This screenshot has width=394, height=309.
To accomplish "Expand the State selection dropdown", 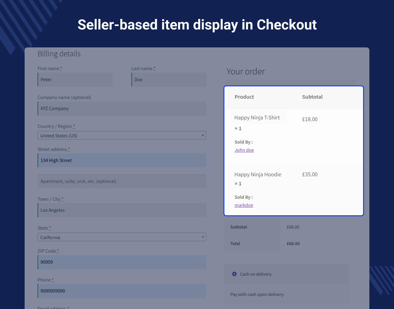I will [121, 237].
